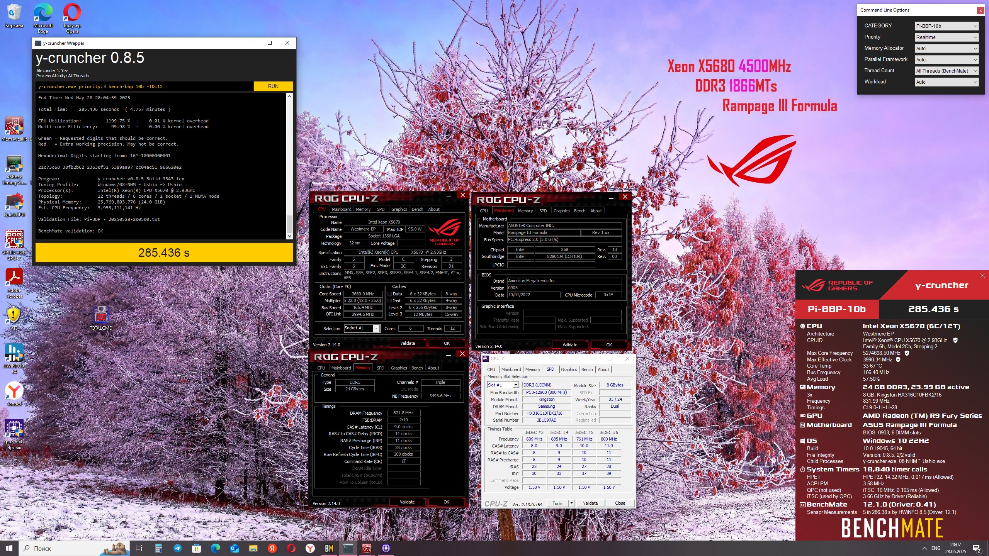Open the Bench tab in CPU-Z CPU window
The height and width of the screenshot is (556, 989).
click(417, 209)
